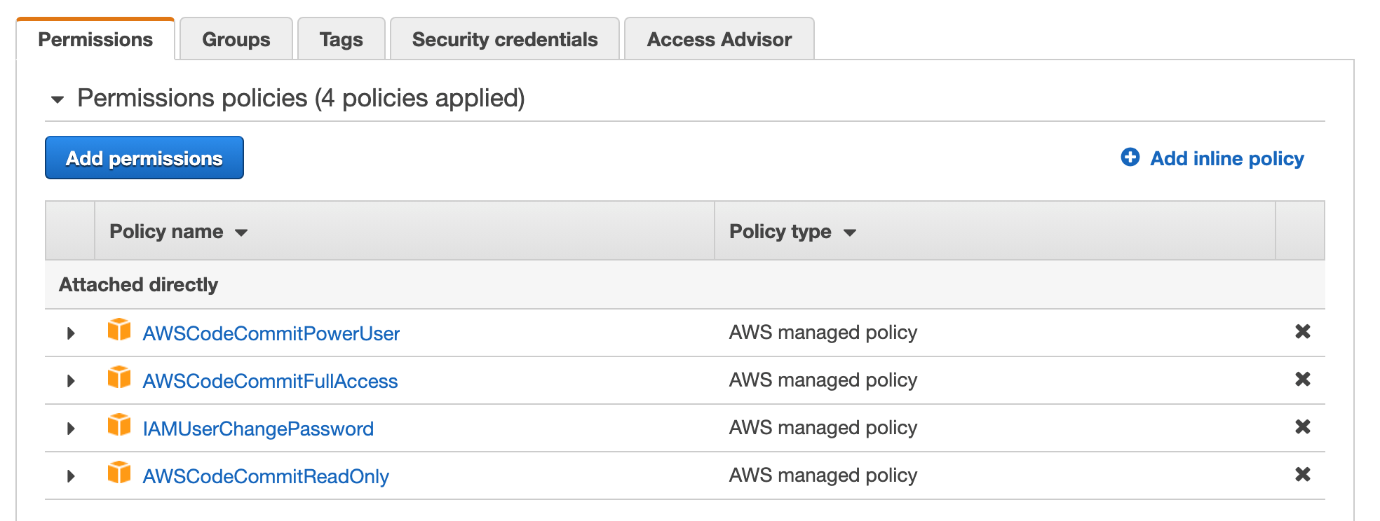The image size is (1380, 521).
Task: Click the IAMUserChangePassword policy box icon
Action: [119, 424]
